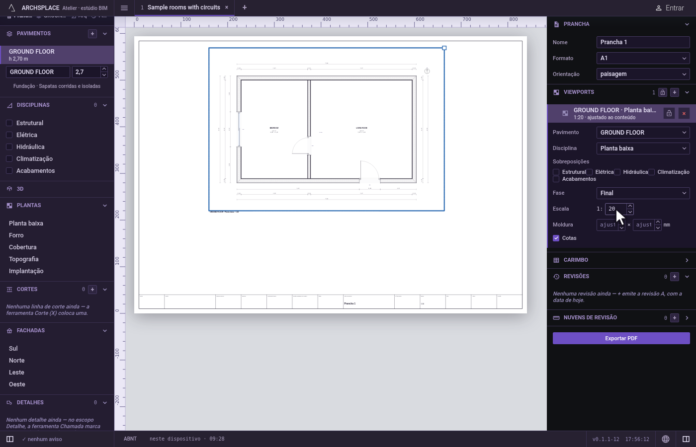
Task: Select the GROUND FLOOR pavimento row
Action: point(57,55)
